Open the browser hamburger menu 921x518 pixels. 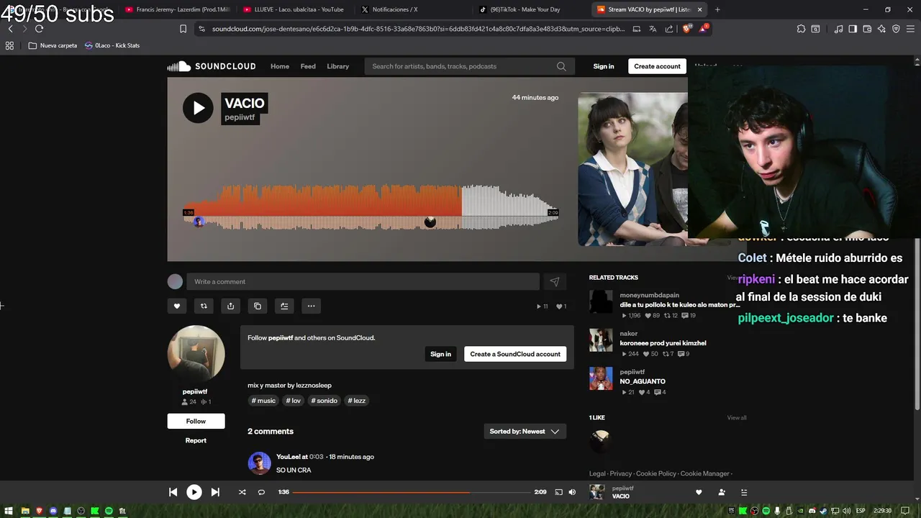(x=910, y=29)
